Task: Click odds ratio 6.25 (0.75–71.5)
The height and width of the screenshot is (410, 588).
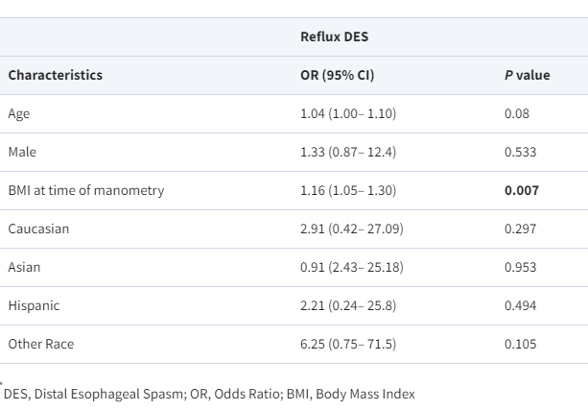Action: [348, 344]
